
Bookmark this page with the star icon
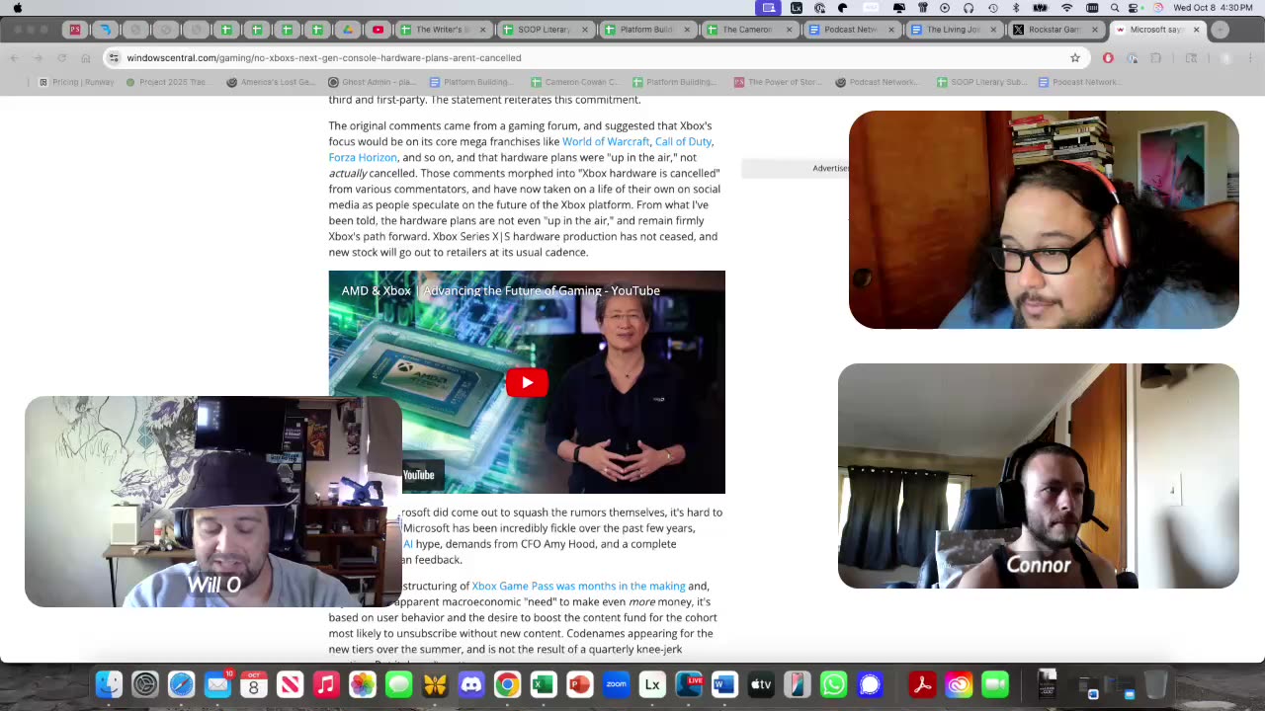pos(1075,57)
